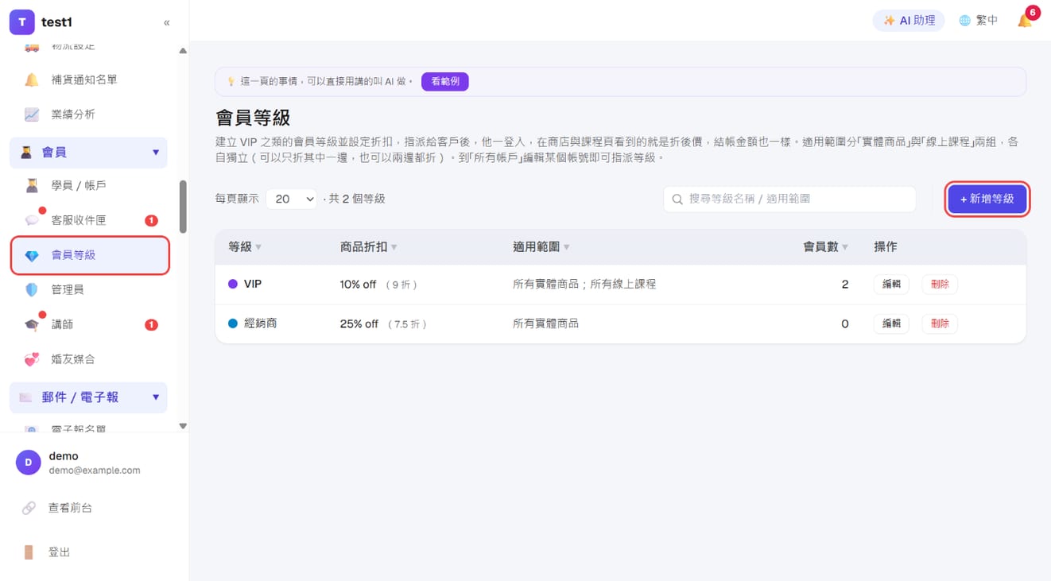Screen dimensions: 1051x581
Task: Sort the table by 會員數 column
Action: click(x=826, y=247)
